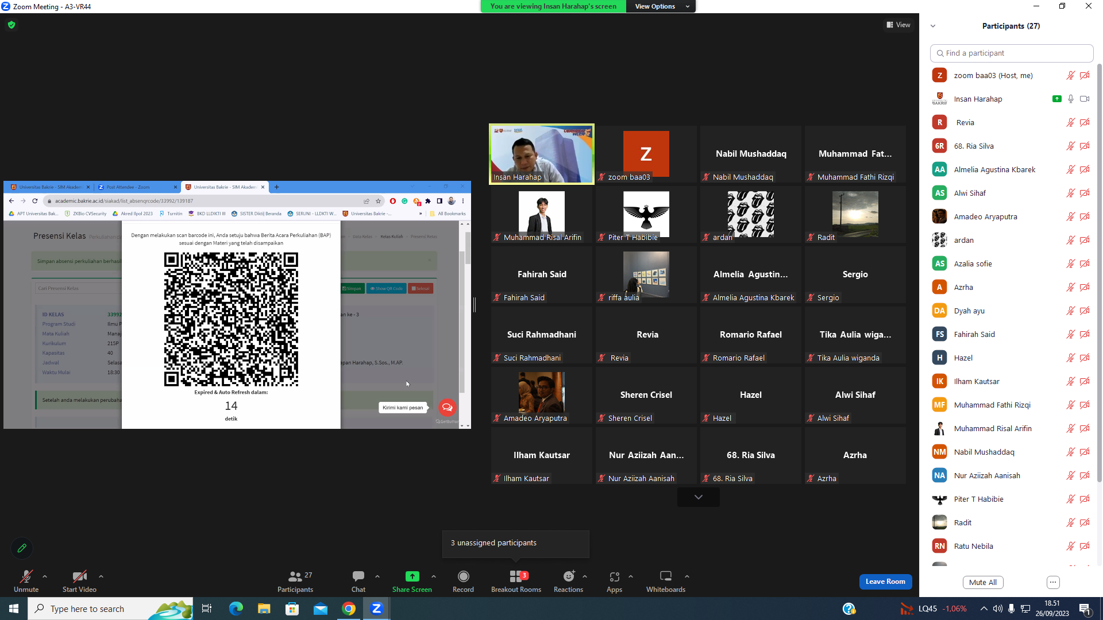Viewport: 1103px width, 620px height.
Task: Switch to Post Attendee - Zoom browser tab
Action: point(137,187)
